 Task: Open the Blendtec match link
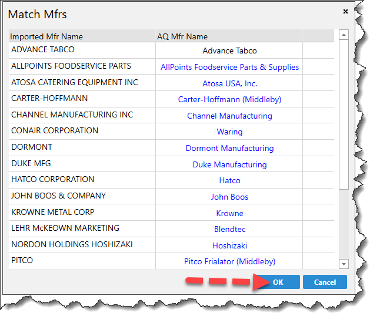229,229
